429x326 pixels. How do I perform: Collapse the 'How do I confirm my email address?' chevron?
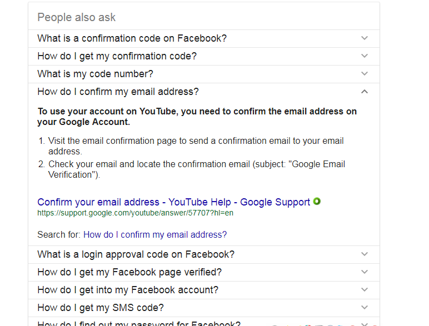pos(365,92)
